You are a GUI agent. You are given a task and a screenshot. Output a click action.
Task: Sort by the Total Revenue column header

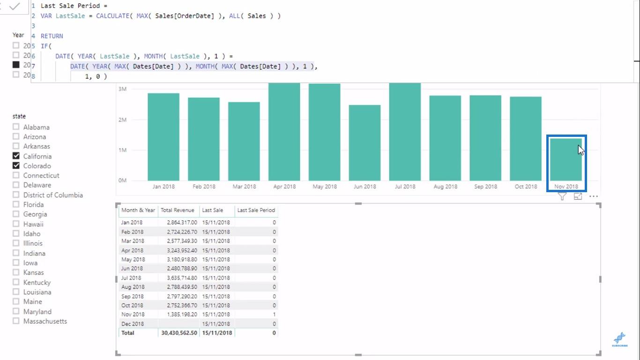pyautogui.click(x=178, y=210)
